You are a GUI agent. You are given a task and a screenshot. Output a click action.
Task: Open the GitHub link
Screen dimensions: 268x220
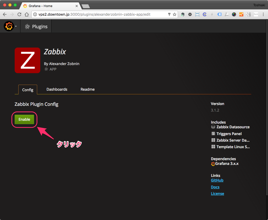(217, 180)
